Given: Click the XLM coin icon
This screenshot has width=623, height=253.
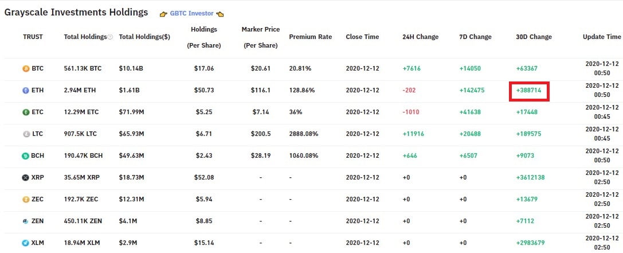Looking at the screenshot, I should (26, 243).
